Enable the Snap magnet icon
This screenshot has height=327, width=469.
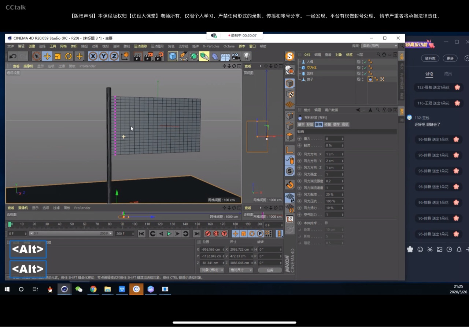pyautogui.click(x=290, y=185)
